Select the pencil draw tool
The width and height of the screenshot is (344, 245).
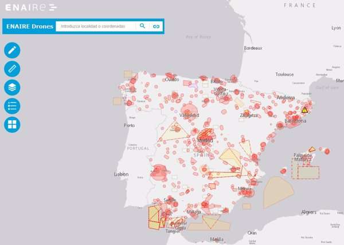[x=12, y=50]
